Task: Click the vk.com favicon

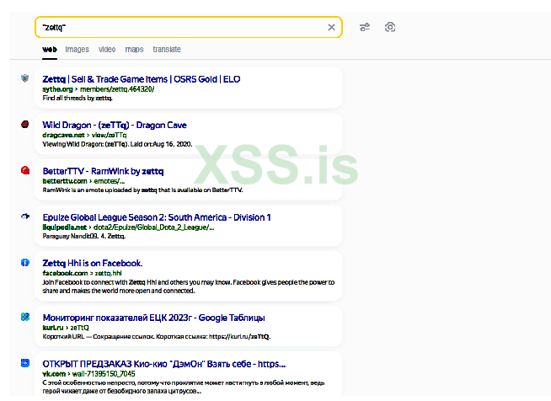Action: coord(25,363)
